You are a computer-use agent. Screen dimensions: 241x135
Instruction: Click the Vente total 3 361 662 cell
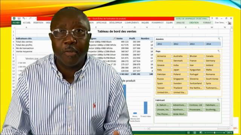[x=124, y=74]
